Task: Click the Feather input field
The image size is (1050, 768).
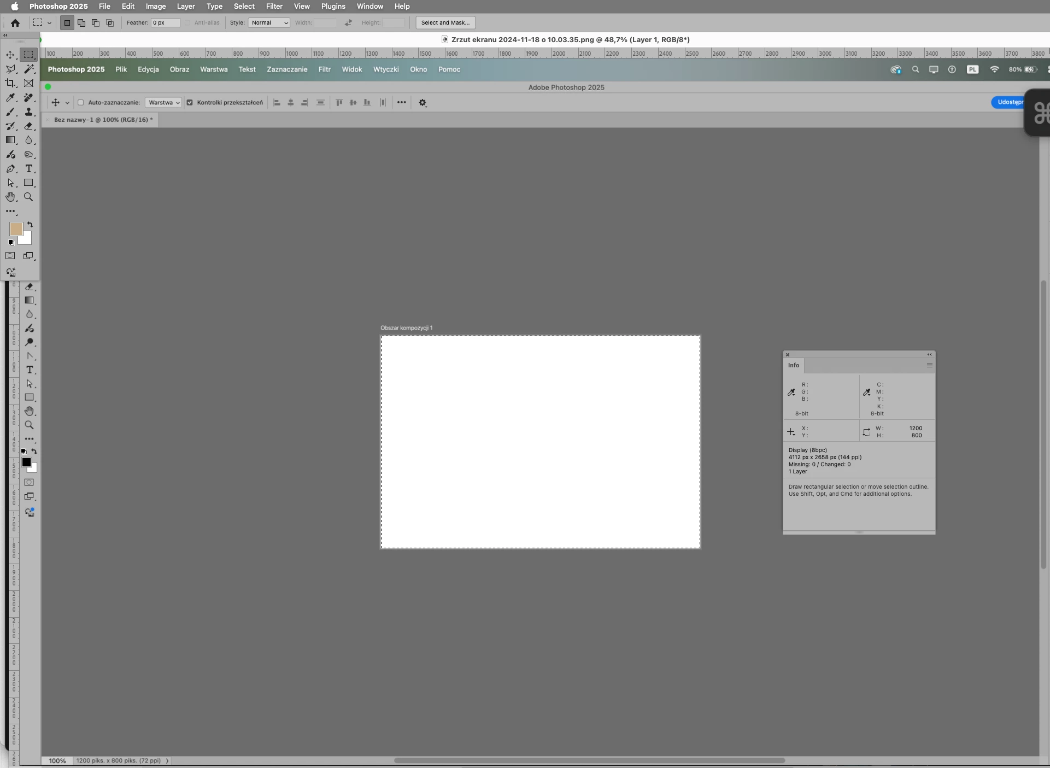Action: pyautogui.click(x=165, y=22)
